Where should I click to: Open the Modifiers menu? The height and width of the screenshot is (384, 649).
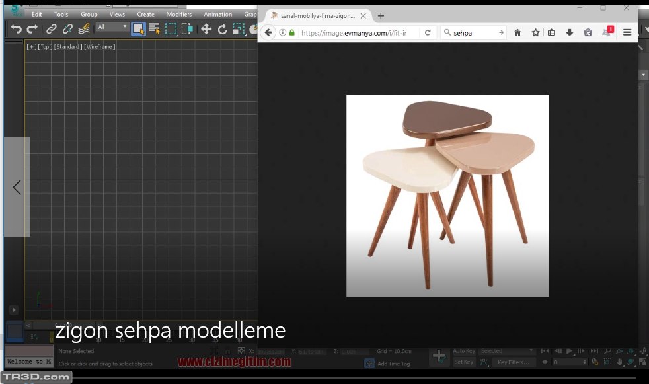(x=178, y=14)
